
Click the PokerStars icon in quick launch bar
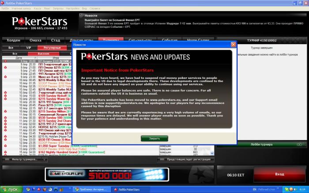(39, 189)
